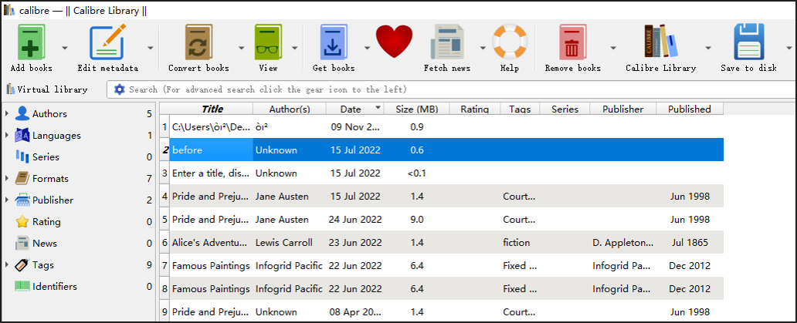Viewport: 797px width, 323px height.
Task: Expand the Formats category arrow
Action: point(7,179)
